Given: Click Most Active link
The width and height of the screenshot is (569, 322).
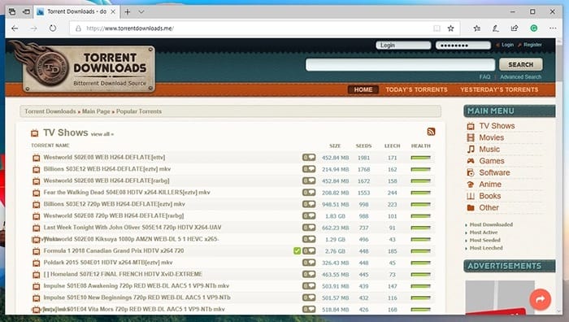Looking at the screenshot, I should pos(484,233).
